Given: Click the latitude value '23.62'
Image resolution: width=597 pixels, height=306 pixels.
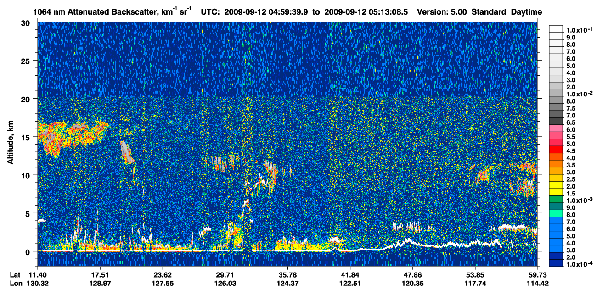Looking at the screenshot, I should 162,274.
